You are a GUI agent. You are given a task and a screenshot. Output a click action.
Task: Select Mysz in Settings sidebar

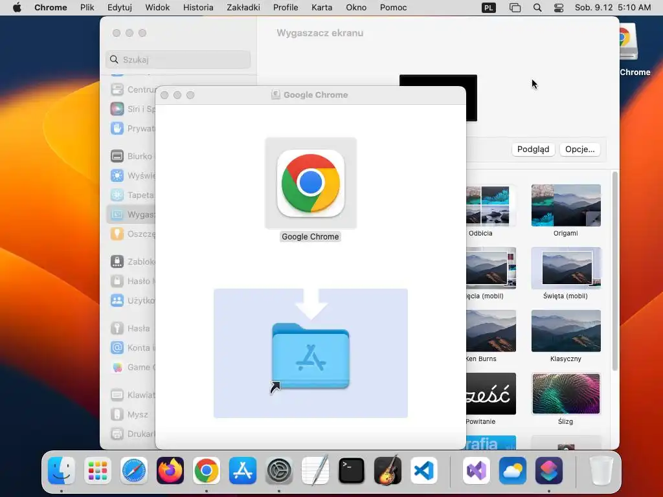132,414
